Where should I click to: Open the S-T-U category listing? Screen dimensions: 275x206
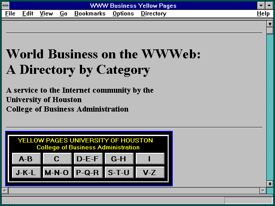point(119,173)
